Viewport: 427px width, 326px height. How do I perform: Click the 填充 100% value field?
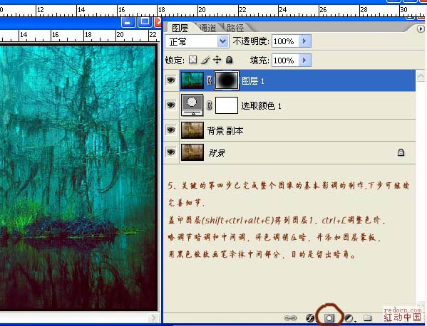pyautogui.click(x=285, y=60)
